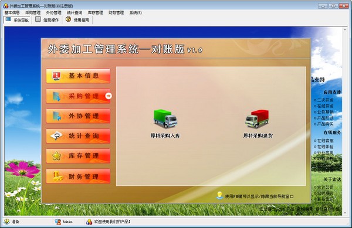This screenshot has width=352, height=228.
Task: Click the 准备 status icon
Action: coord(6,222)
